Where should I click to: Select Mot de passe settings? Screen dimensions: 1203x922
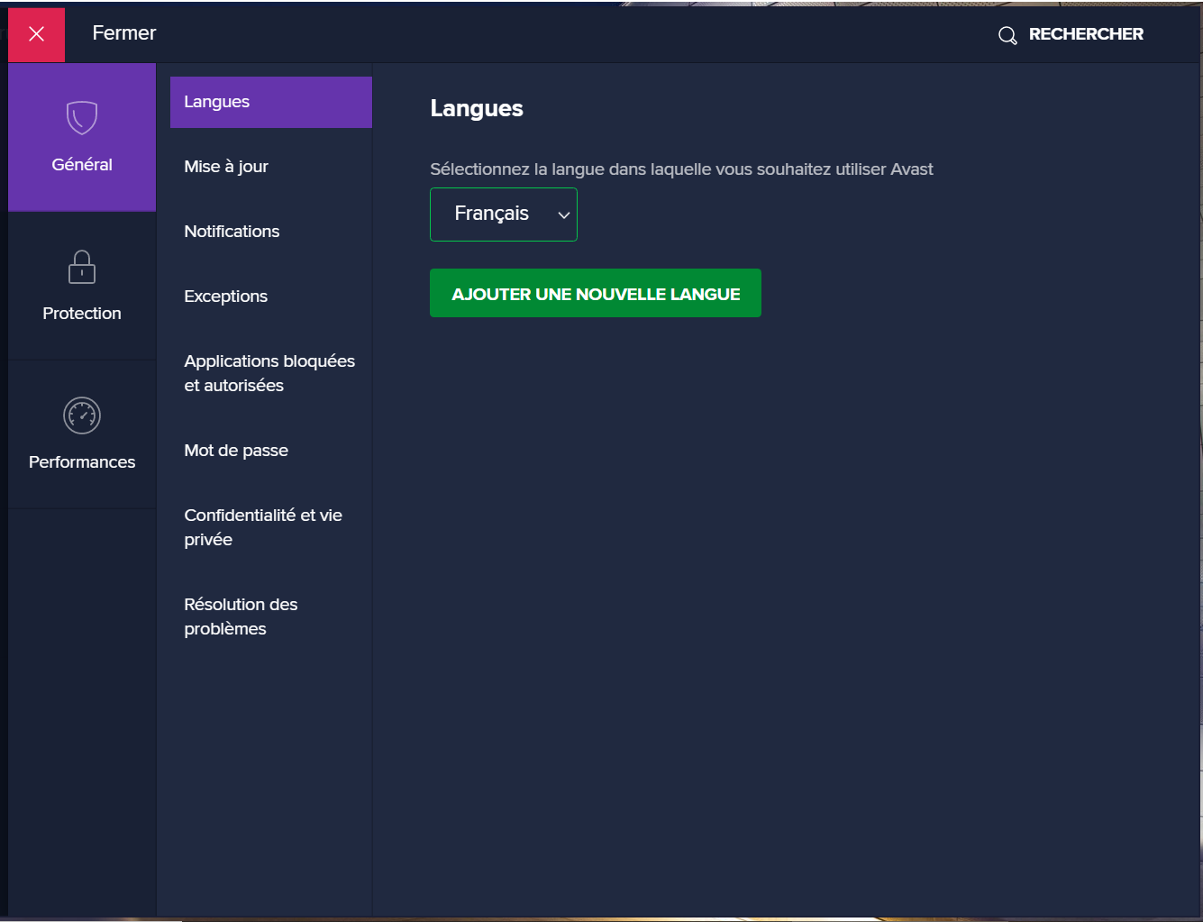click(236, 451)
